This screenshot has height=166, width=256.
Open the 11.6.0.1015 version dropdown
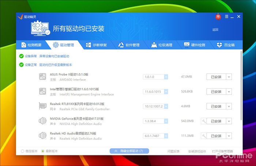pos(166,92)
